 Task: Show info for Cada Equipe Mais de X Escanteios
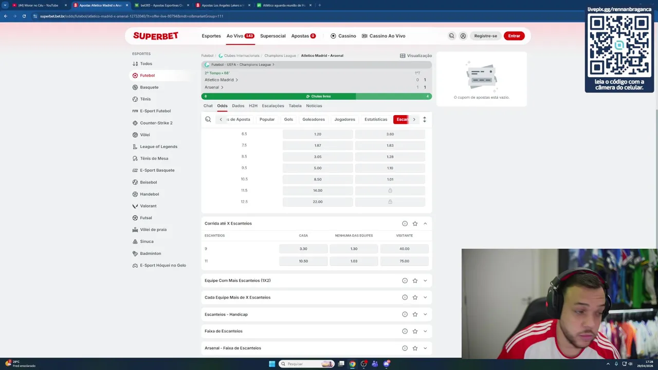coord(405,298)
